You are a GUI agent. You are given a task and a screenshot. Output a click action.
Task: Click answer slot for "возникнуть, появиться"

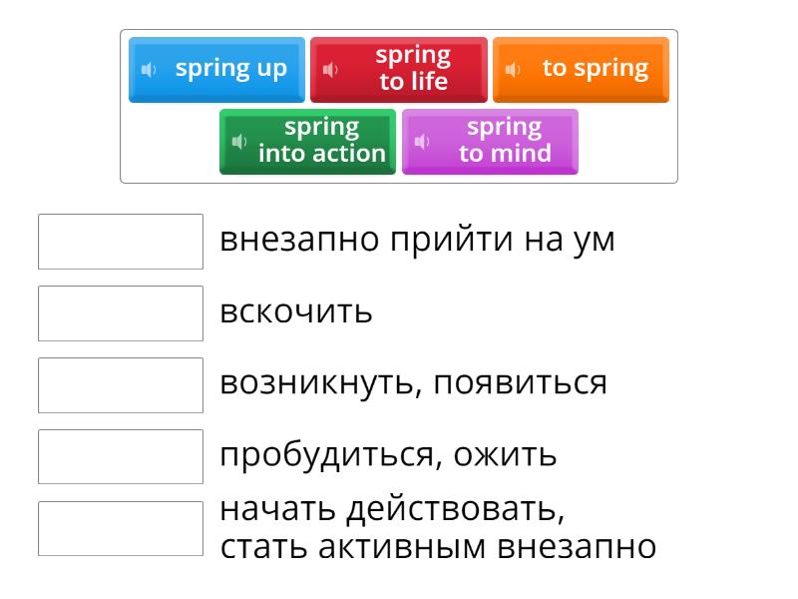tap(120, 384)
